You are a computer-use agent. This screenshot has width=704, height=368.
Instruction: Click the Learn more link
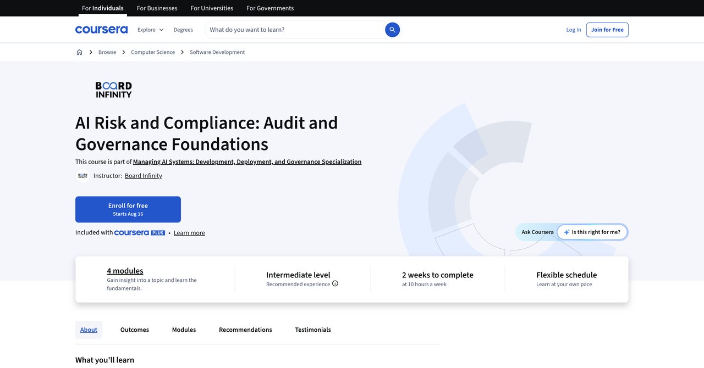pyautogui.click(x=189, y=233)
